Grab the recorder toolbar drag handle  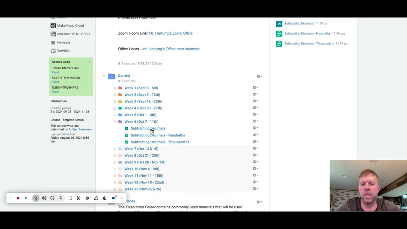click(x=10, y=198)
